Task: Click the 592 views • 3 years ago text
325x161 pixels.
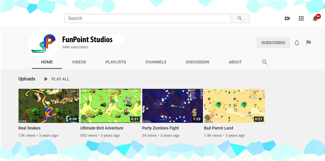Action: (x=100, y=136)
